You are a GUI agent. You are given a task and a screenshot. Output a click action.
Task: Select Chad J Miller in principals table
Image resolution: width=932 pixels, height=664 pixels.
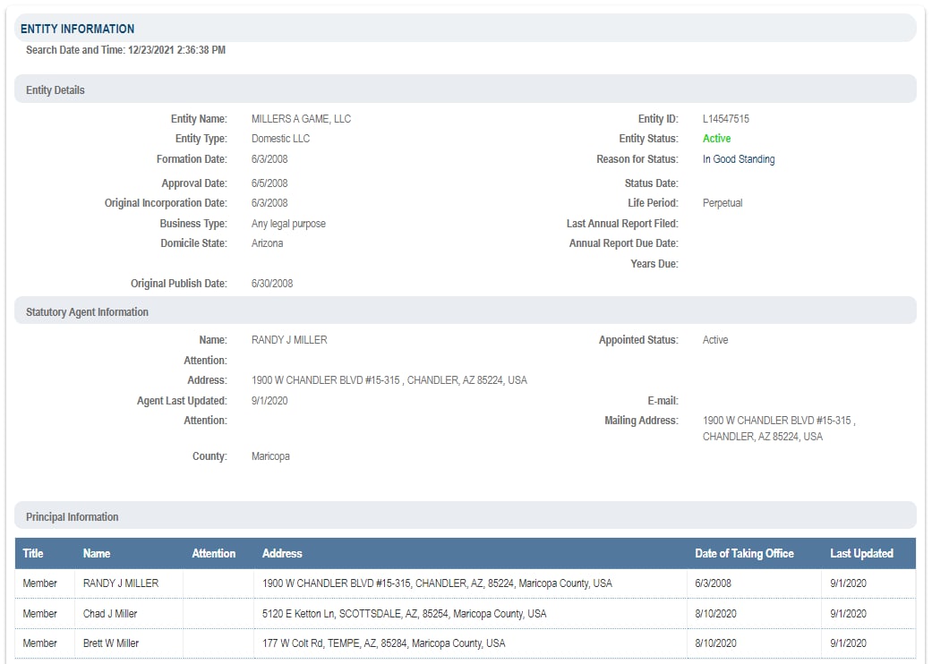pos(110,614)
